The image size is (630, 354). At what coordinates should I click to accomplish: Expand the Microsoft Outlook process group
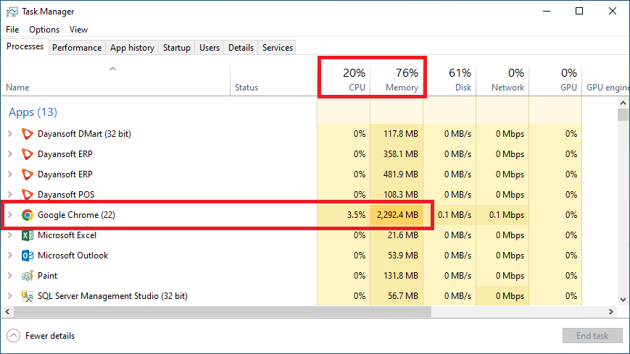coord(10,256)
